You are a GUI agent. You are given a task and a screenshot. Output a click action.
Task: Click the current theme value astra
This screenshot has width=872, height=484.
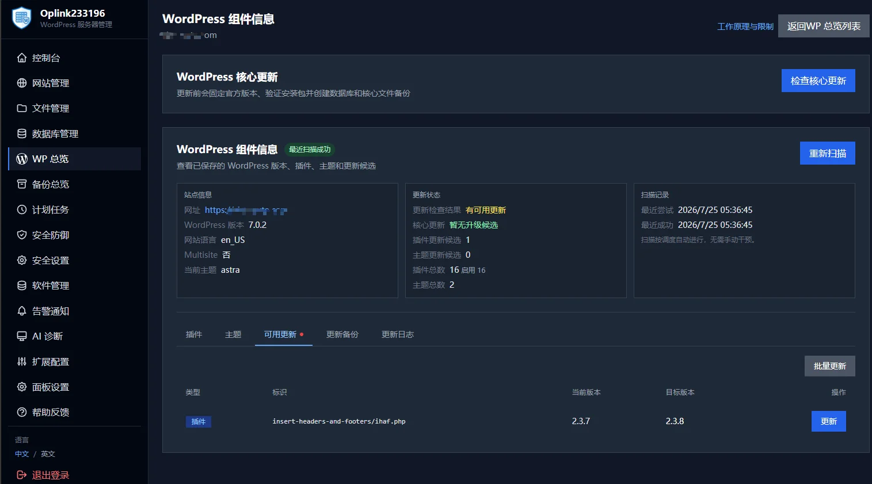[230, 270]
